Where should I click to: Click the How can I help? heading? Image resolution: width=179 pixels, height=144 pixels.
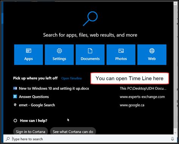pyautogui.click(x=34, y=121)
